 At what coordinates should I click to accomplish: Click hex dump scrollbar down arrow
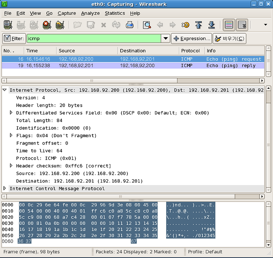pyautogui.click(x=268, y=245)
